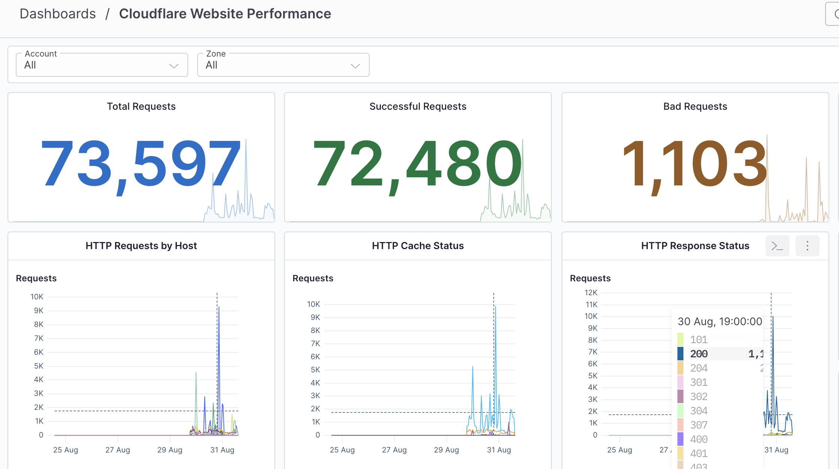Click the 101 entry in the response status tooltip
The width and height of the screenshot is (839, 469).
tap(698, 339)
